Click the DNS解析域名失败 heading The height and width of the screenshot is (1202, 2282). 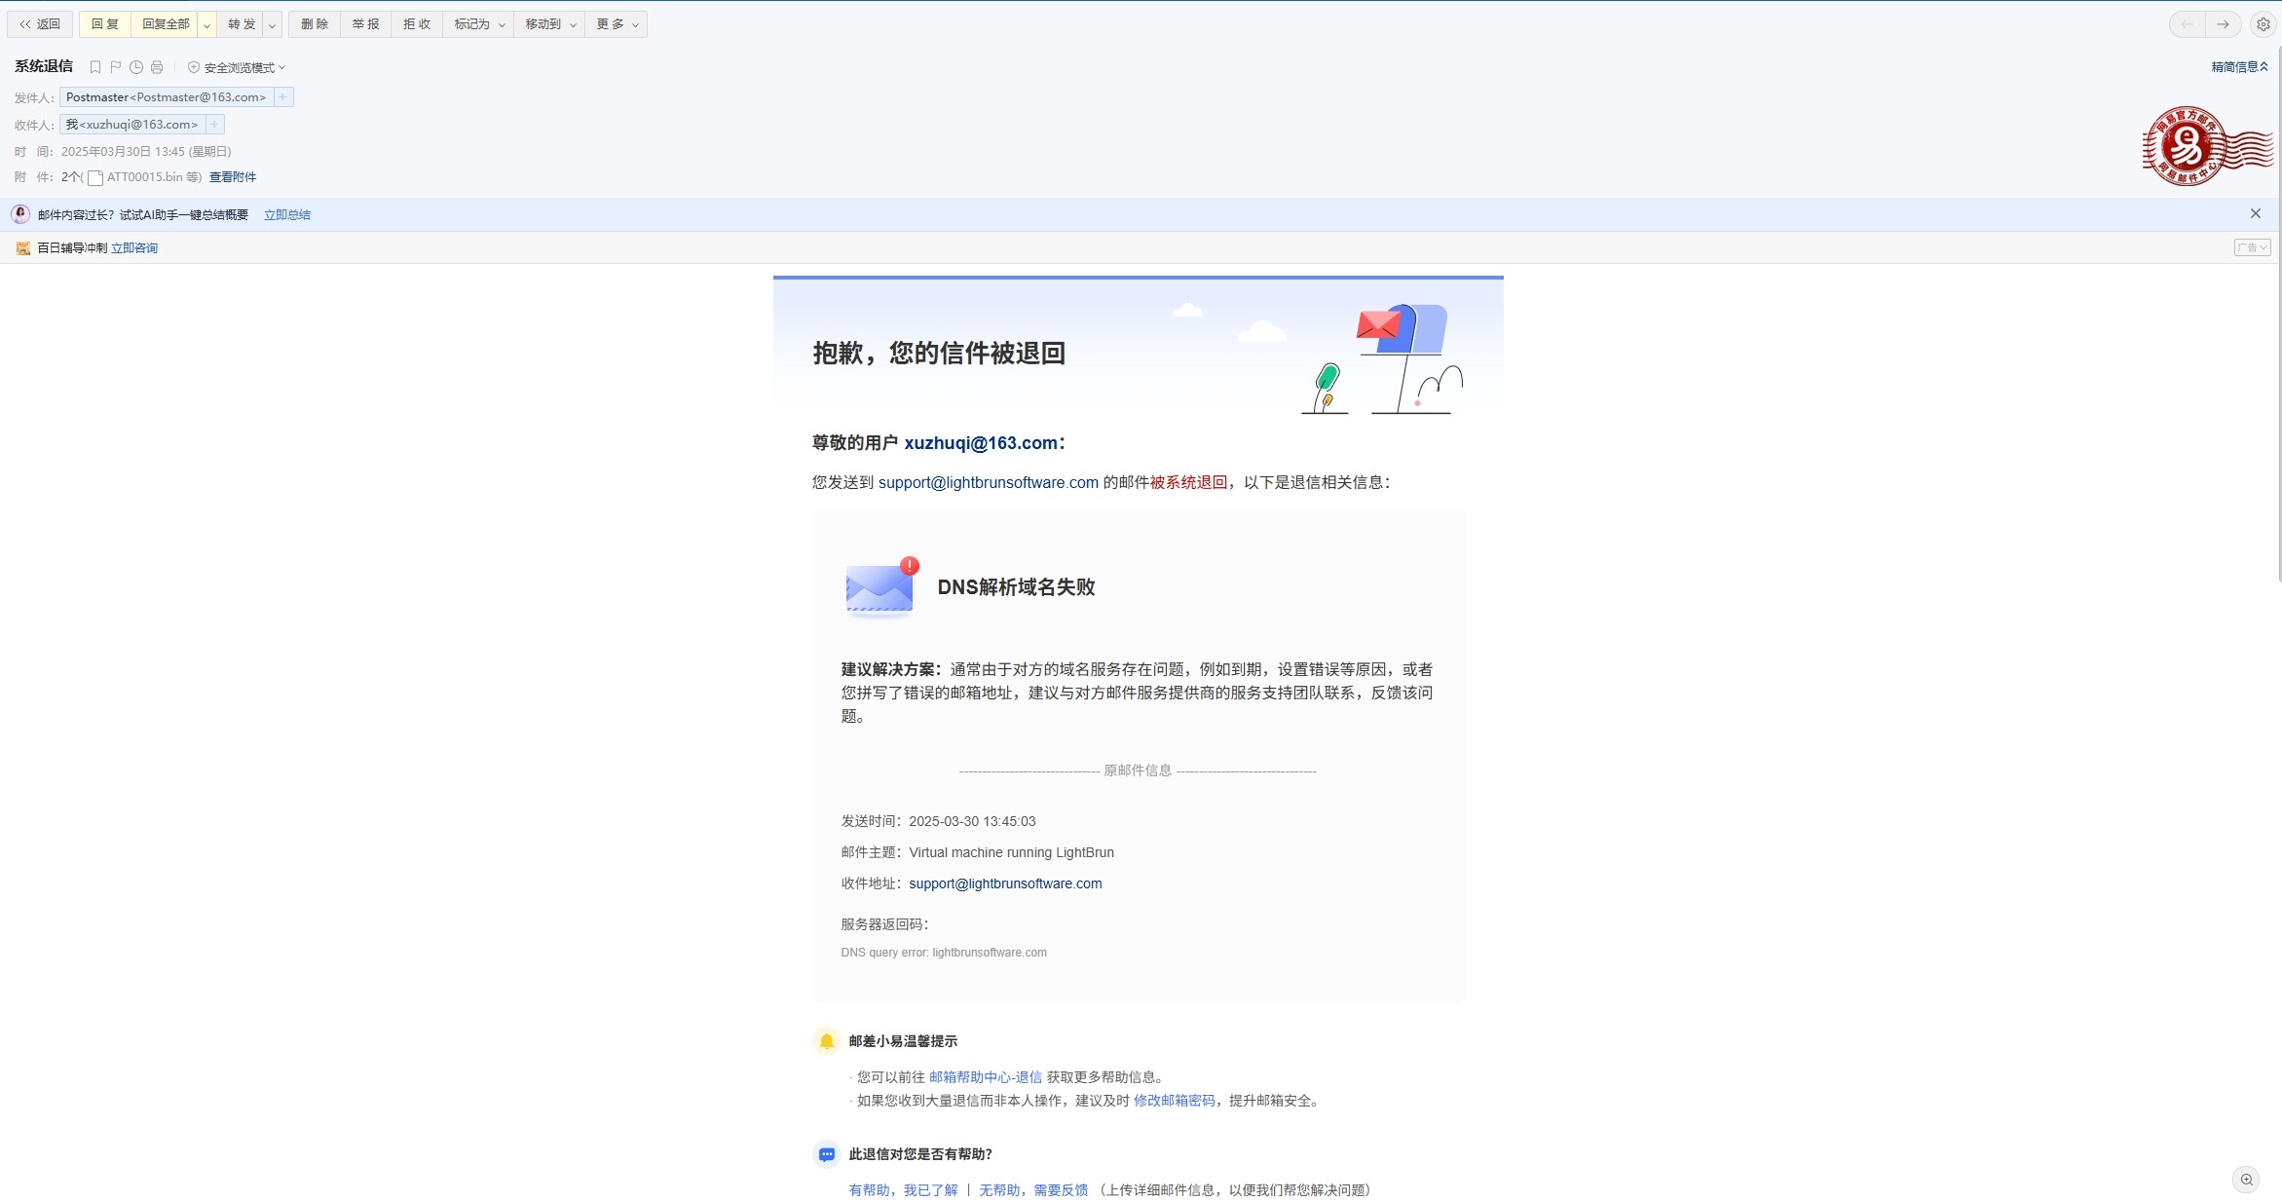pyautogui.click(x=1016, y=587)
